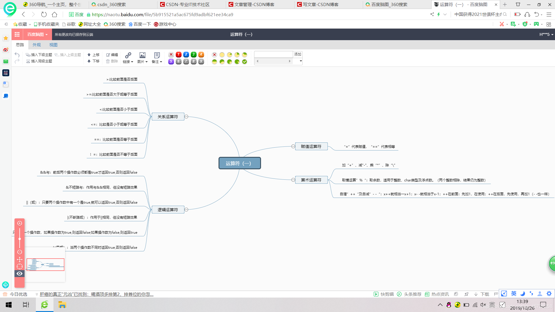This screenshot has height=312, width=555.
Task: Move selected node up (上移)
Action: point(93,55)
